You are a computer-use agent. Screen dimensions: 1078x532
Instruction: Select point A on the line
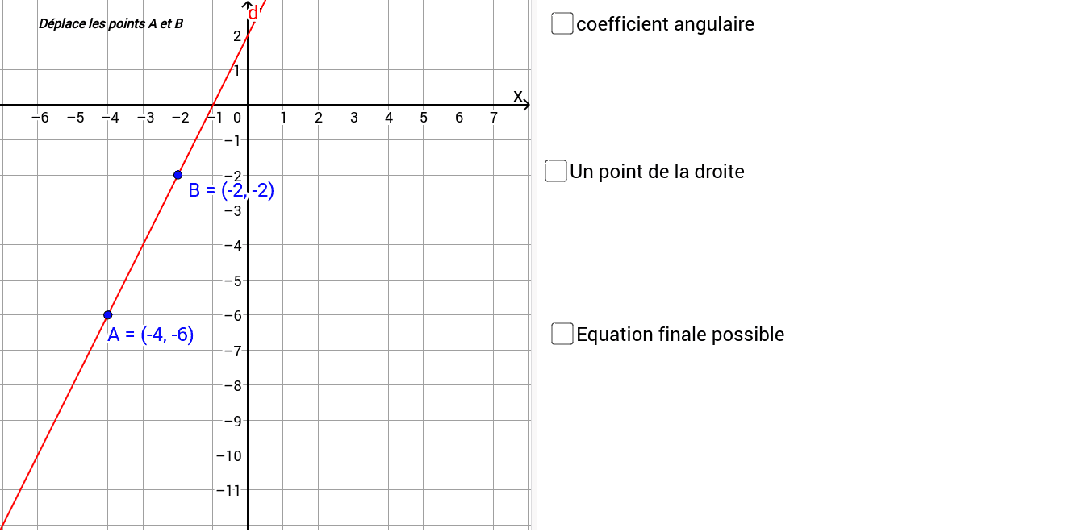coord(107,314)
